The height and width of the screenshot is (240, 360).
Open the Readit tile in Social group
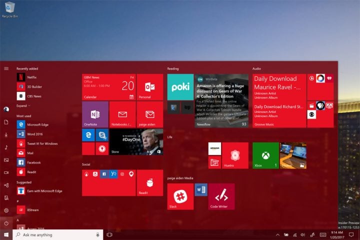[149, 183]
